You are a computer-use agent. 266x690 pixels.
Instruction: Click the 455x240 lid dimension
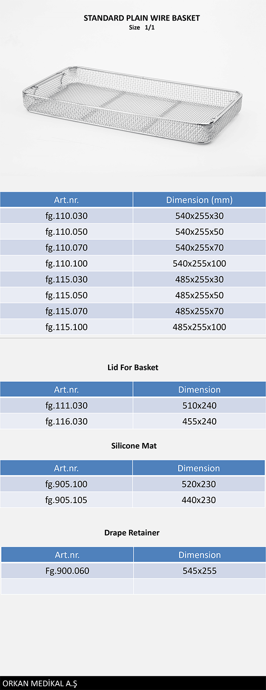[199, 422]
